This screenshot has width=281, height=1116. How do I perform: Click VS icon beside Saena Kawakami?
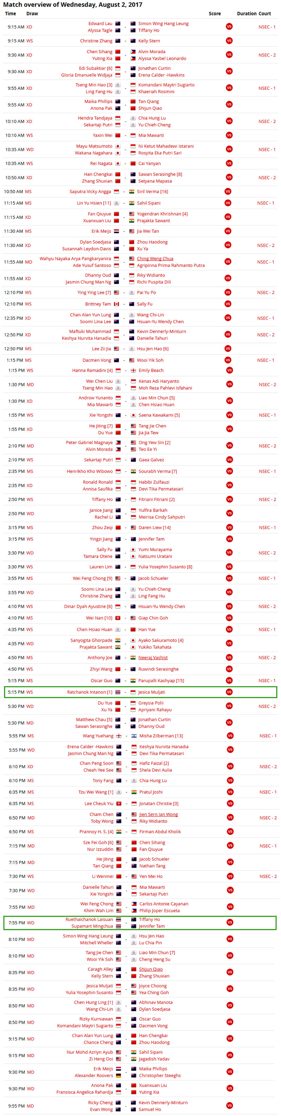click(x=229, y=415)
